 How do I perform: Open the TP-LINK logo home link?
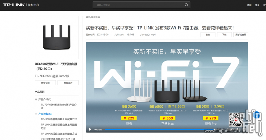click(x=14, y=5)
